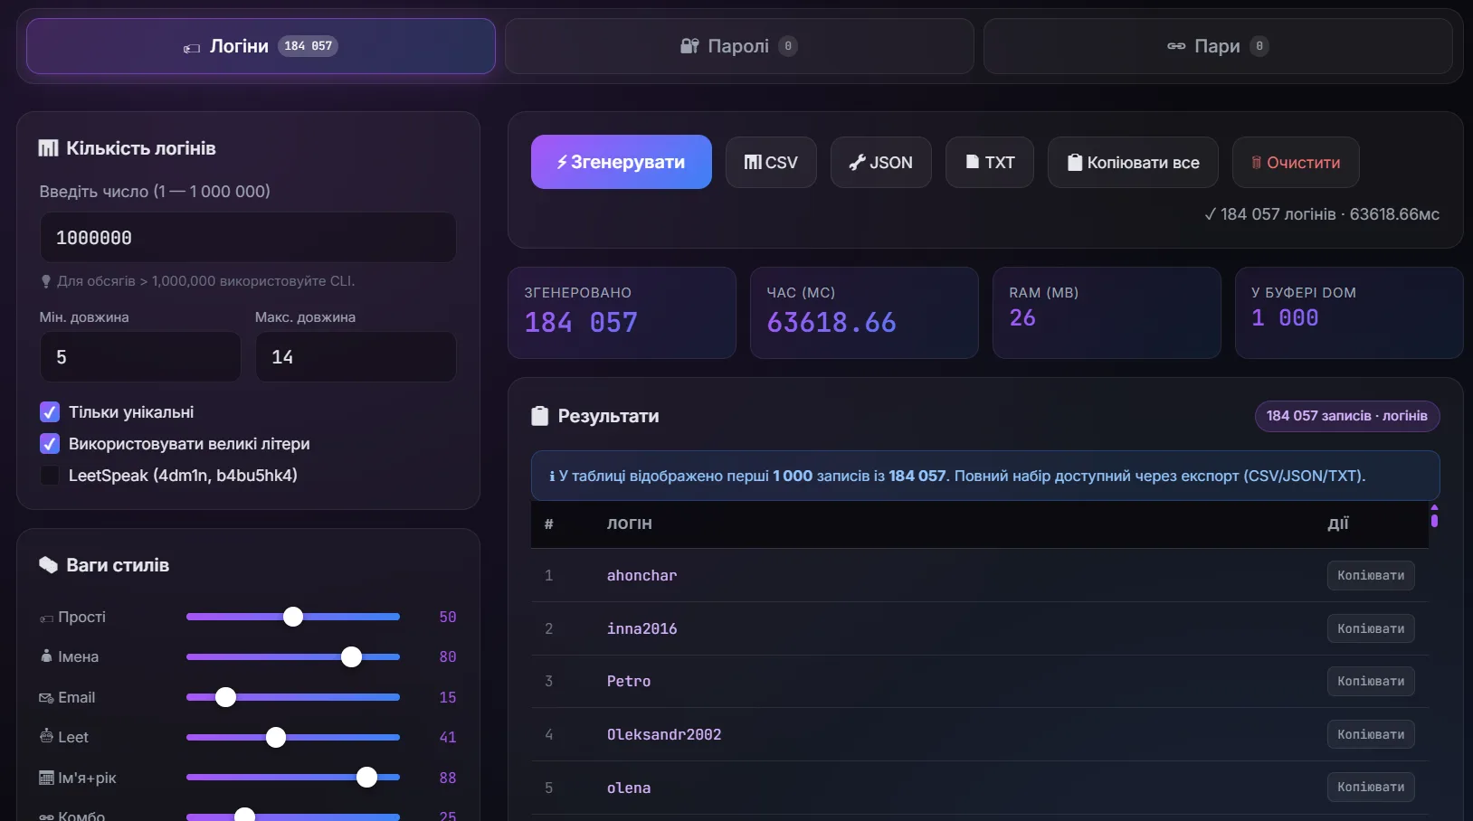Export results as TXT
The image size is (1473, 821).
[x=990, y=162]
